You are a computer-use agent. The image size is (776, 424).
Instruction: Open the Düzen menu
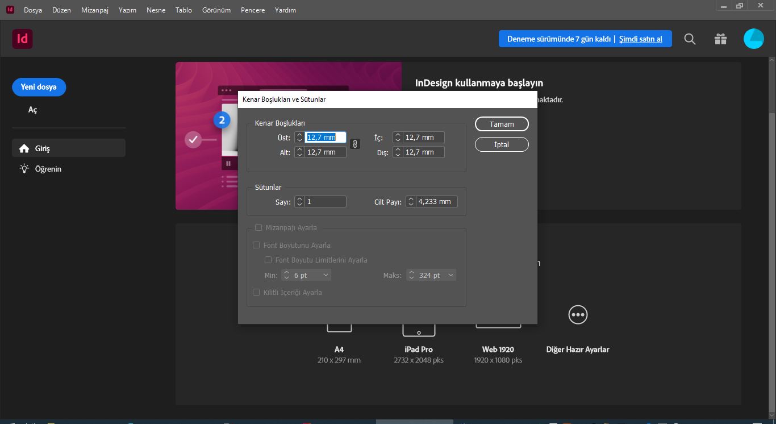(x=61, y=10)
